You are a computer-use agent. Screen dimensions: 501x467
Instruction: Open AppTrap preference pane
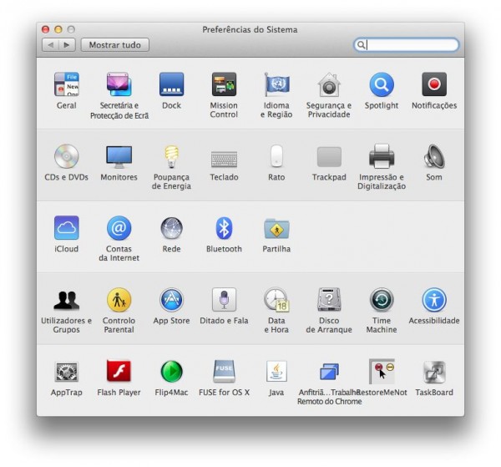click(x=67, y=372)
